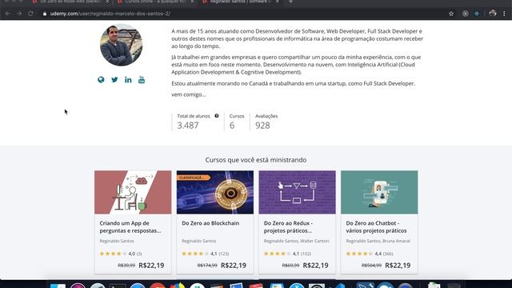
Task: Open the instructor's website globe icon
Action: tap(101, 80)
